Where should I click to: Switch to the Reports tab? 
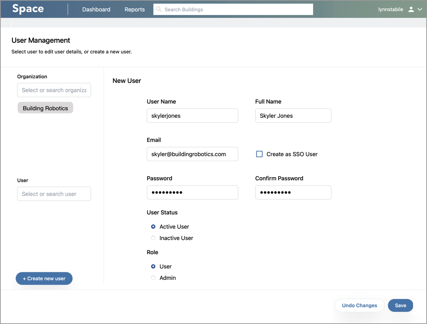coord(135,10)
